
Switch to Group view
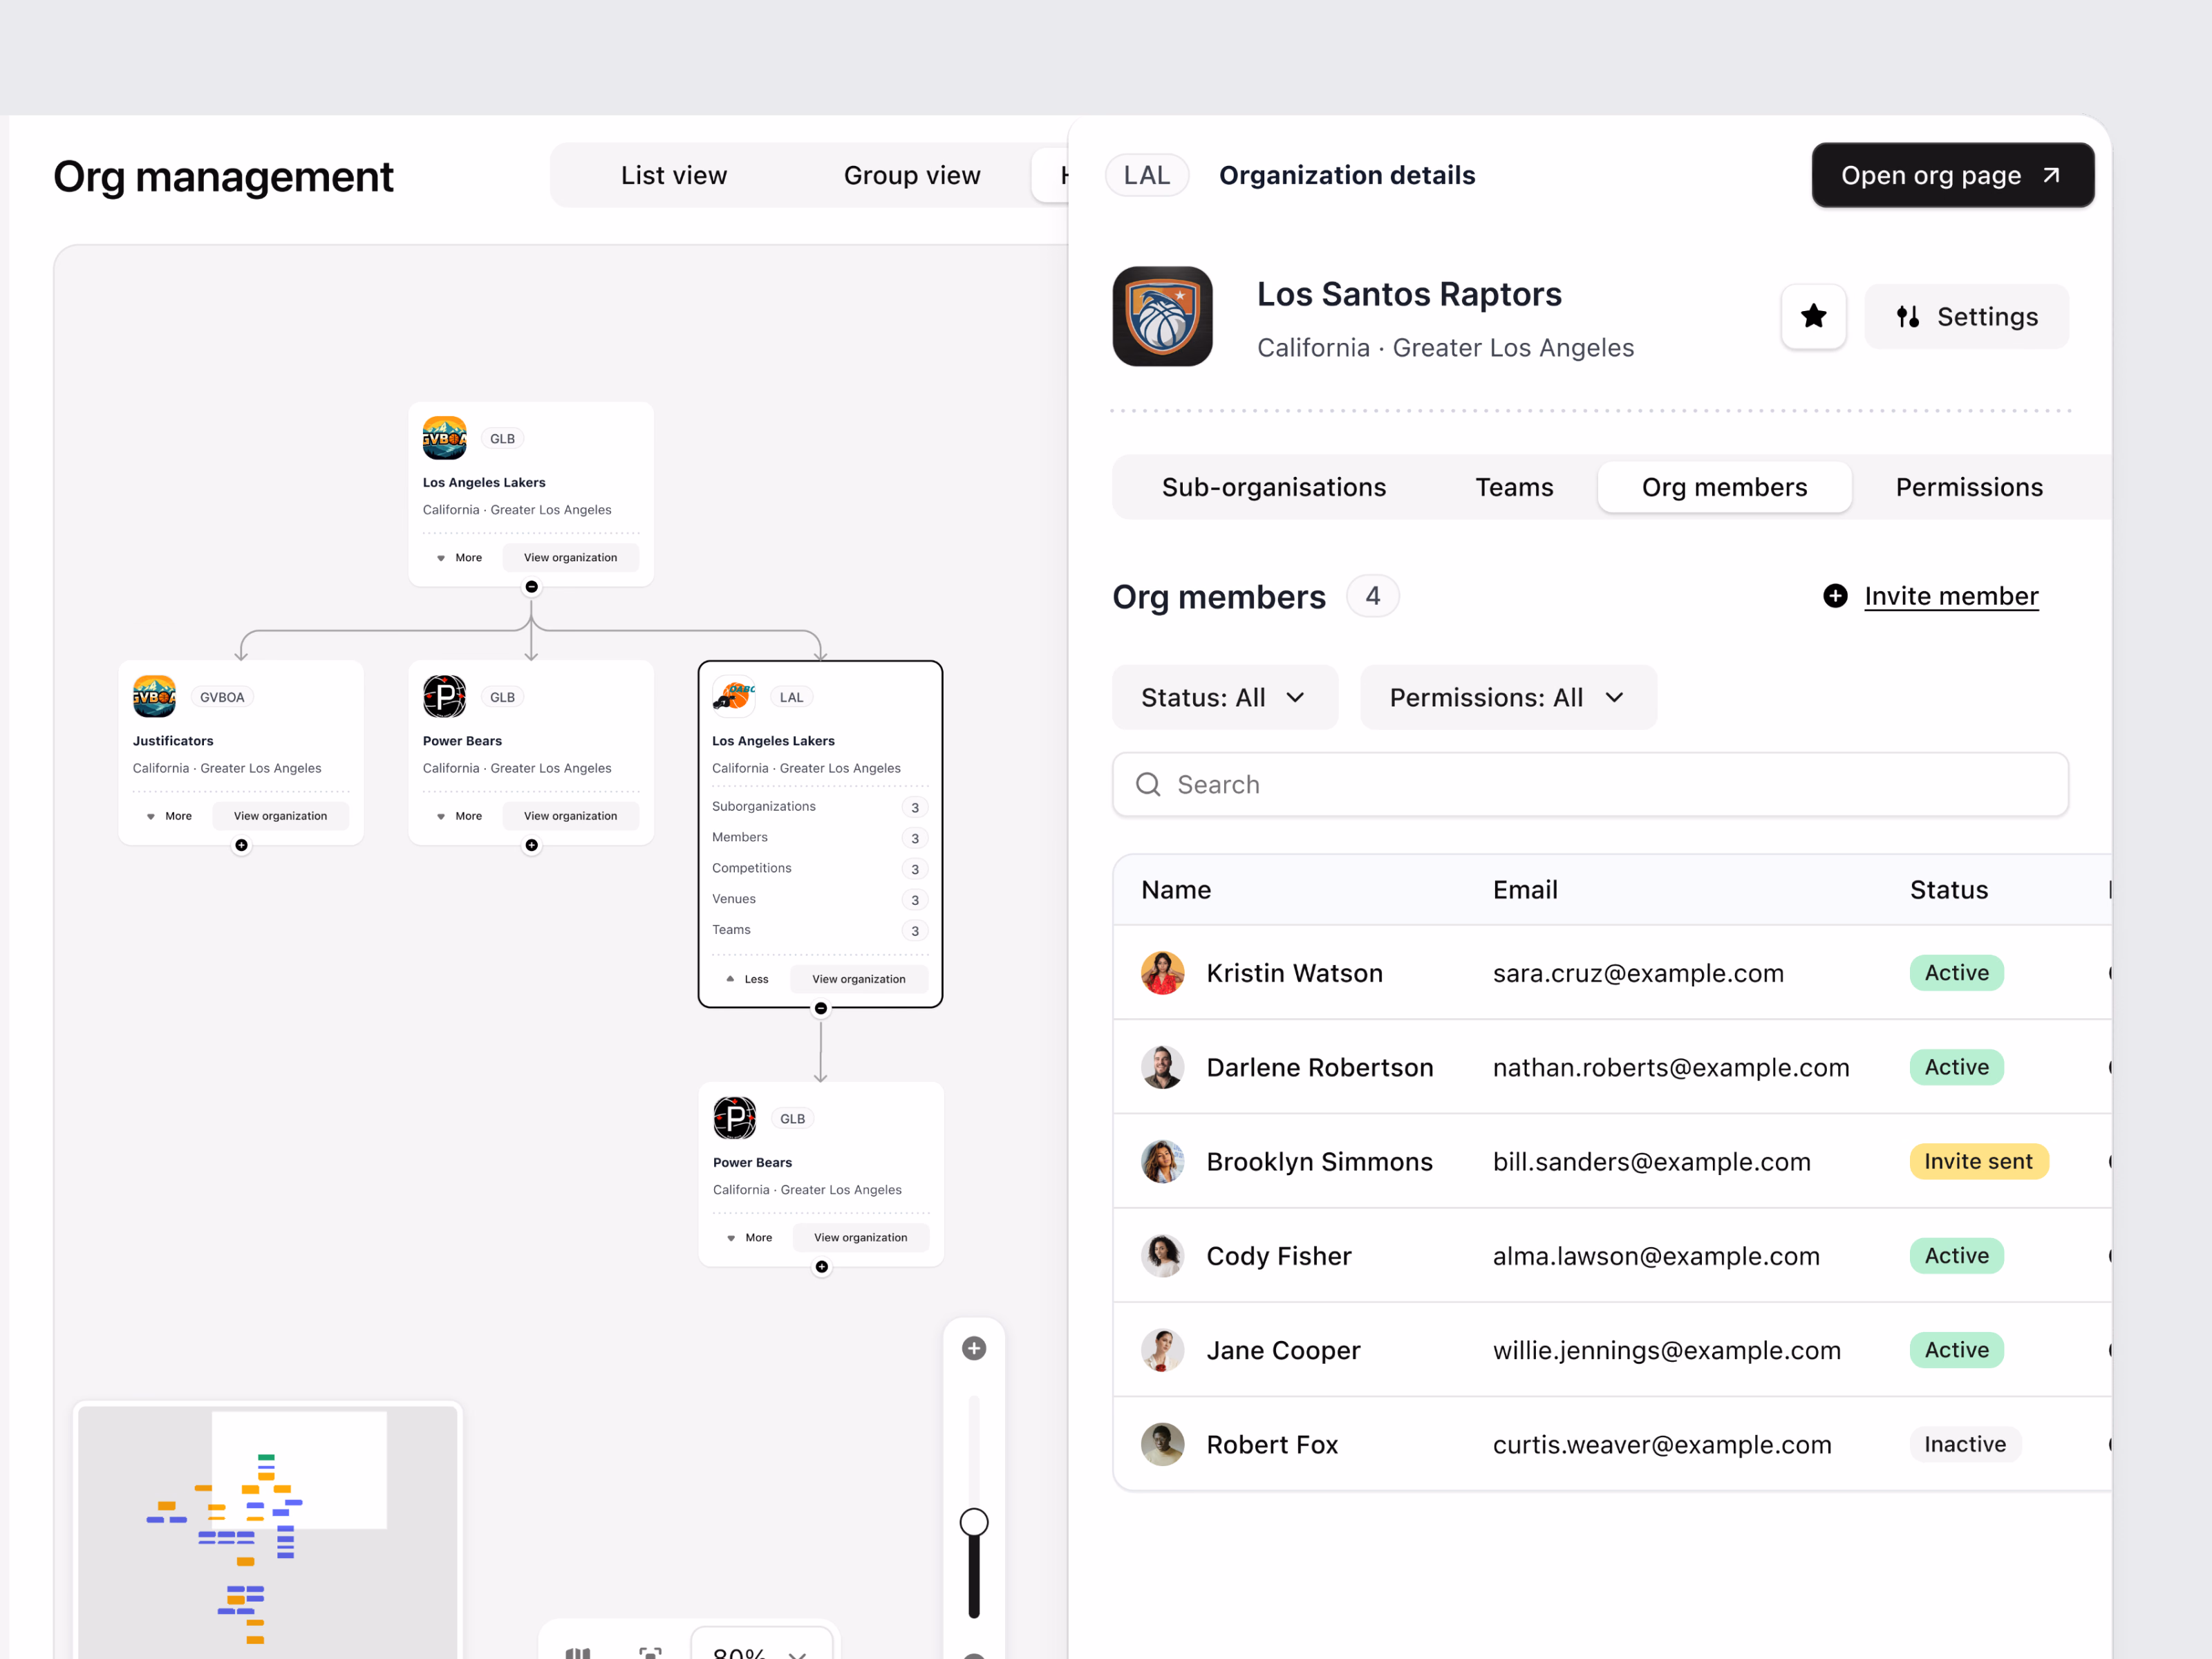coord(912,176)
